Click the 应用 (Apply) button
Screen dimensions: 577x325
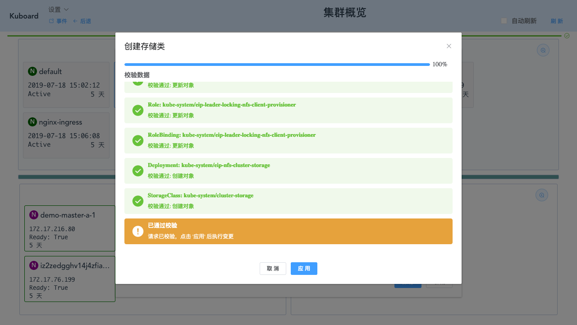click(304, 269)
